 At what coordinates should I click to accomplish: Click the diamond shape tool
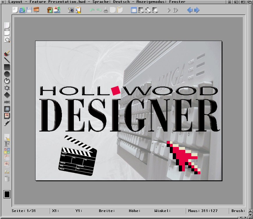[x=7, y=95]
